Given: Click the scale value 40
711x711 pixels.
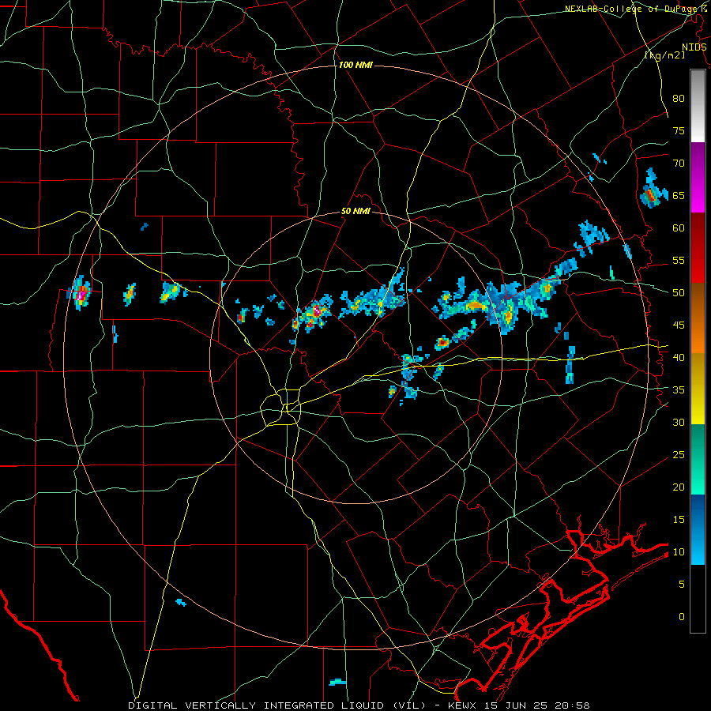Looking at the screenshot, I should [679, 357].
